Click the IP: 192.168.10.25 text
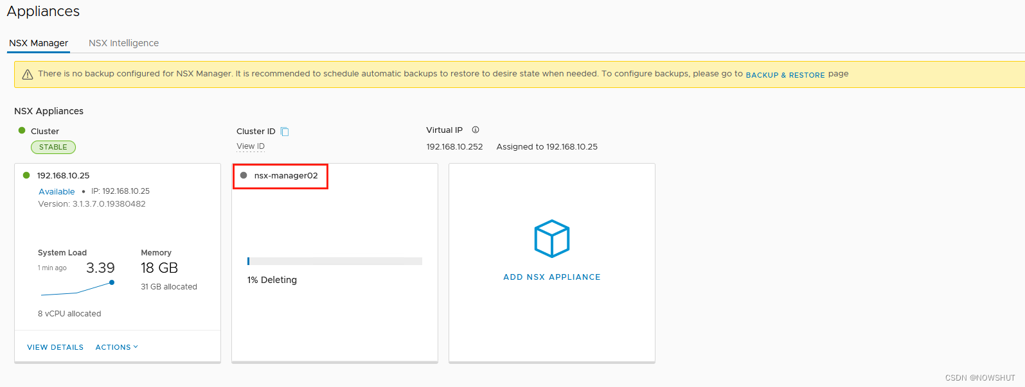This screenshot has height=387, width=1025. 120,191
